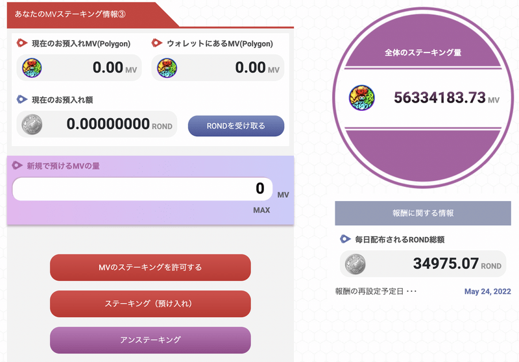Click purple tag icon beside 新規で預けるMVの量
This screenshot has height=362, width=519.
pos(18,166)
